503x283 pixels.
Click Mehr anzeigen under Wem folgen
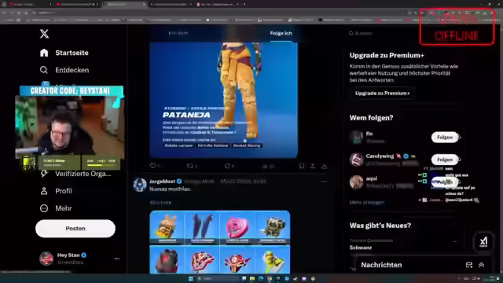pyautogui.click(x=367, y=203)
